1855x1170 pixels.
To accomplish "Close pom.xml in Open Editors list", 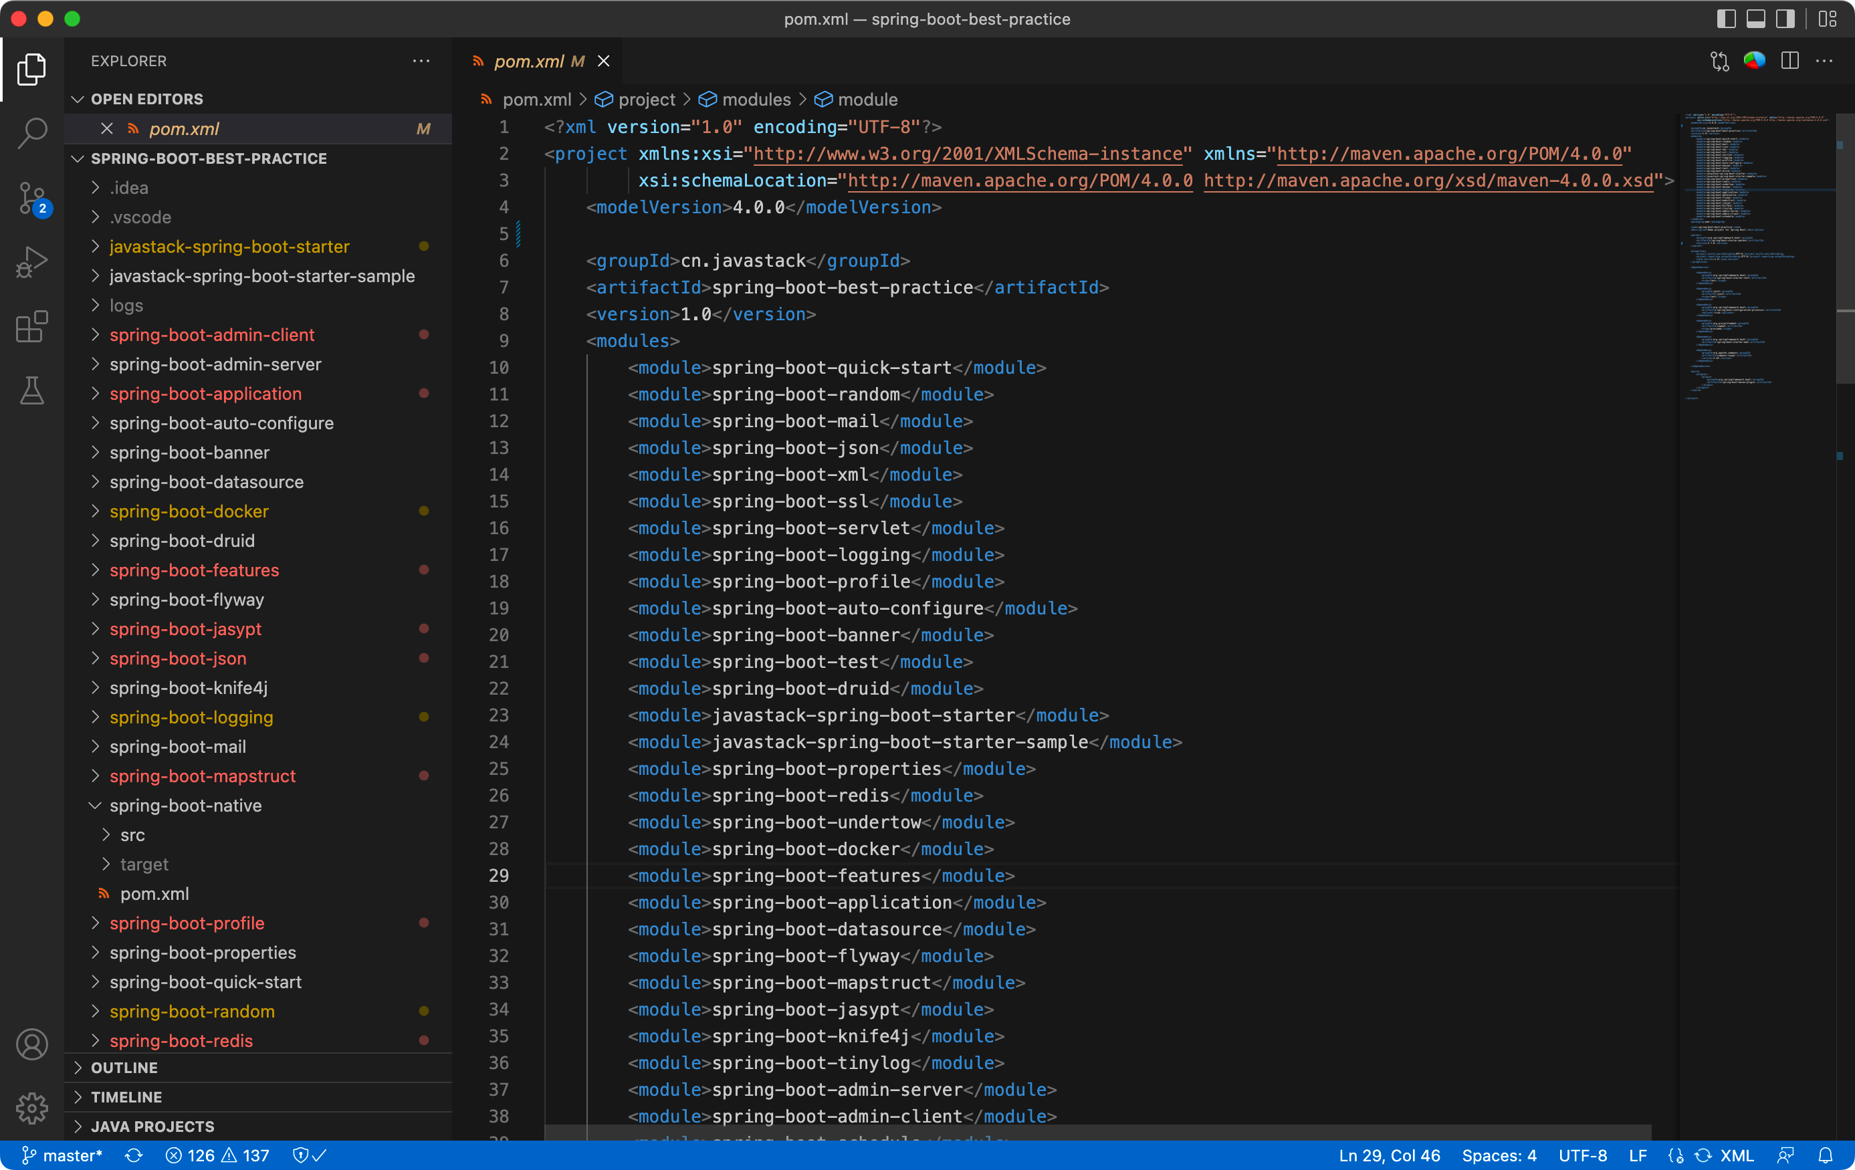I will (x=107, y=128).
